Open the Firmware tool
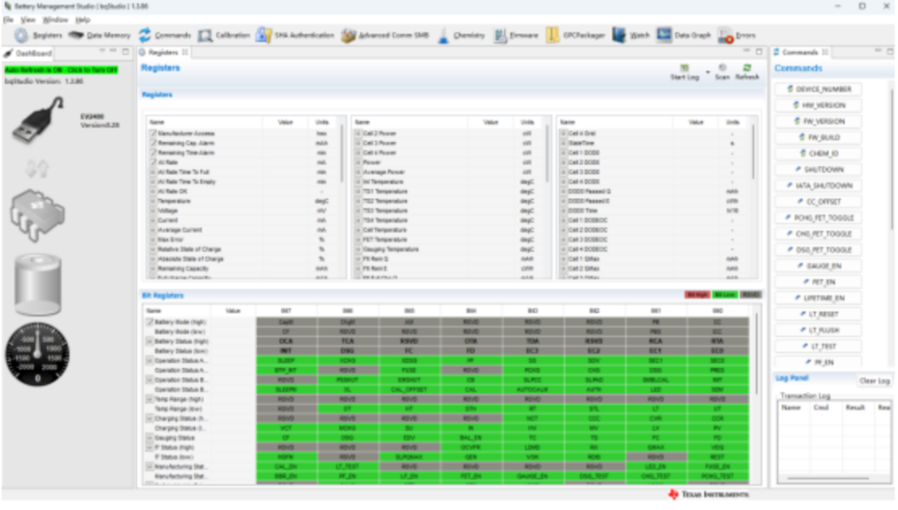Viewport: 898px width, 510px height. pos(516,36)
